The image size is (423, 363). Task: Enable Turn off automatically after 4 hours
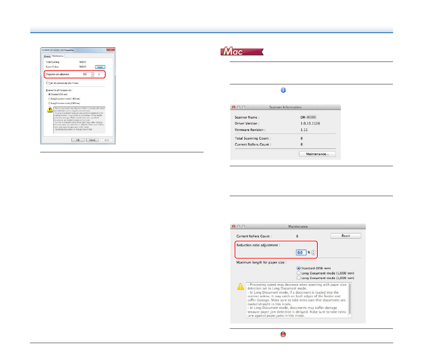48,83
